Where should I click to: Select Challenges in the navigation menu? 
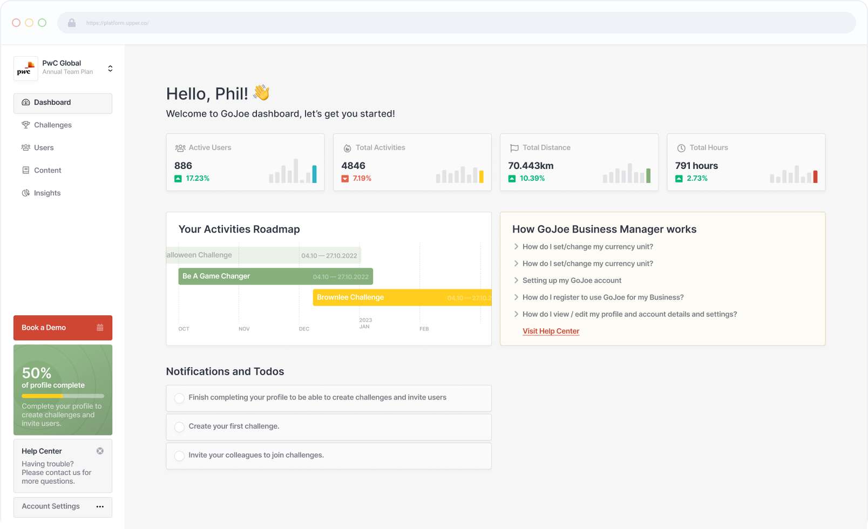coord(52,125)
